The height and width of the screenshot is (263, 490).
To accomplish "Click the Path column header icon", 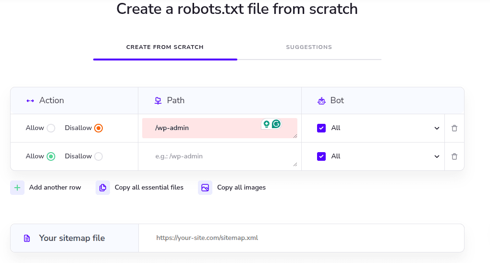I will click(158, 101).
